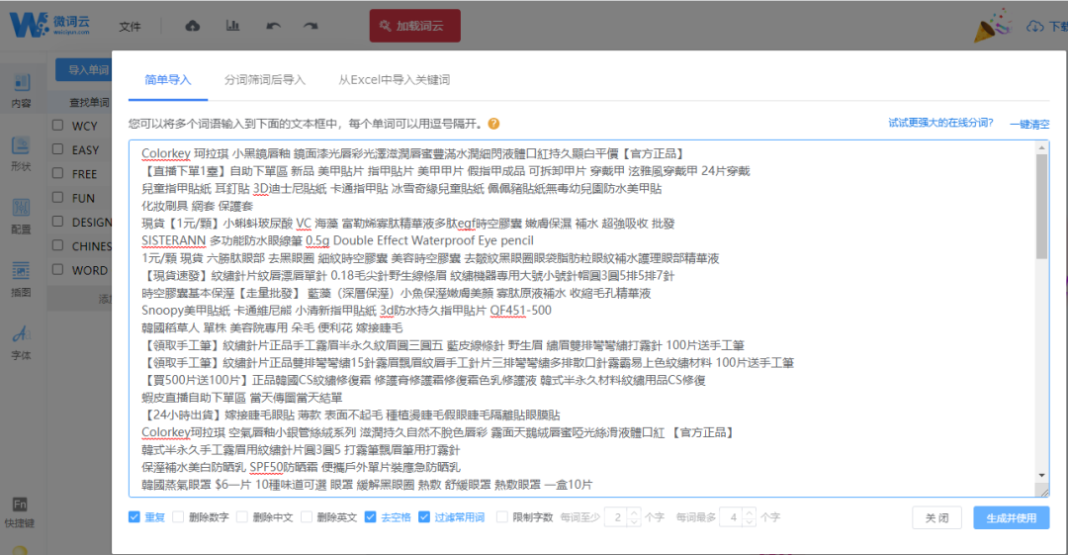Switch to the 从Excel中导入关键词 tab
Viewport: 1068px width, 555px height.
[x=395, y=80]
